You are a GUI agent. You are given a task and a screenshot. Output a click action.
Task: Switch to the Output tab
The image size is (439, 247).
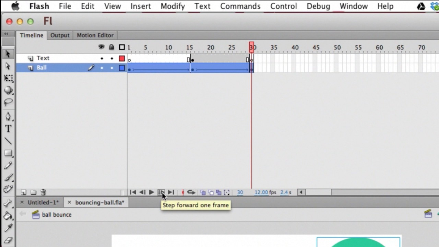point(60,35)
